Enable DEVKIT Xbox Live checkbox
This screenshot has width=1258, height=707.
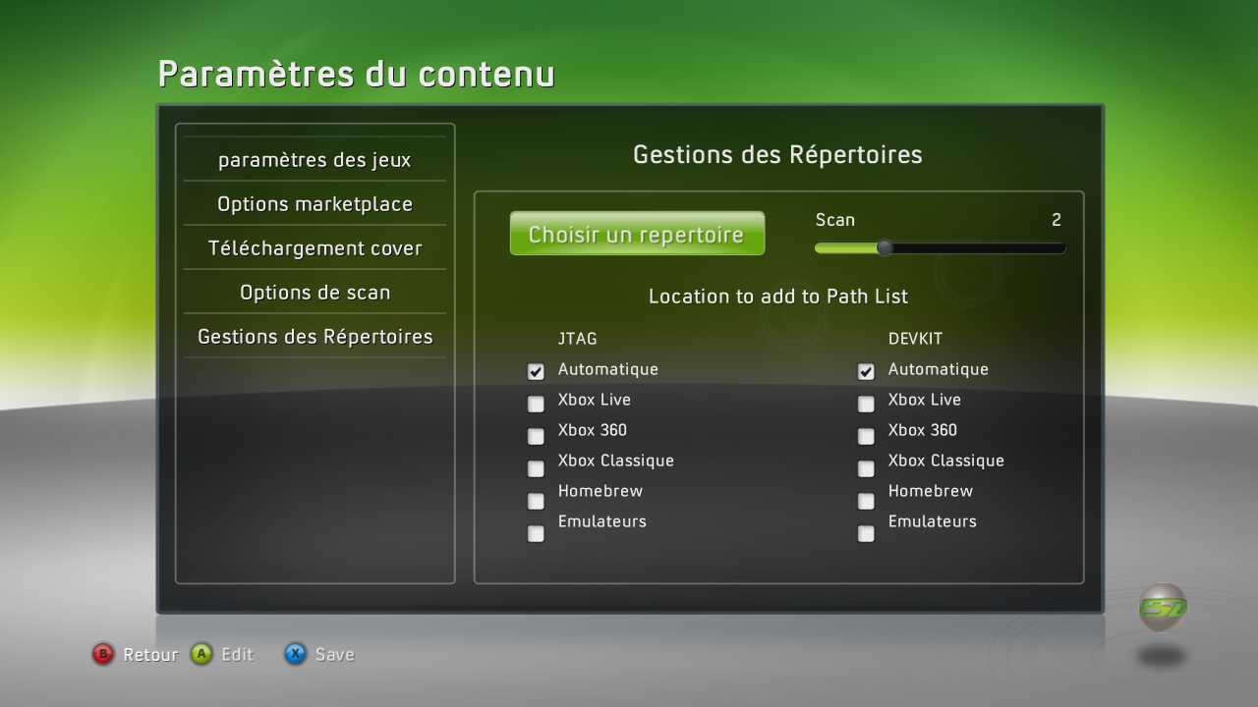click(866, 403)
